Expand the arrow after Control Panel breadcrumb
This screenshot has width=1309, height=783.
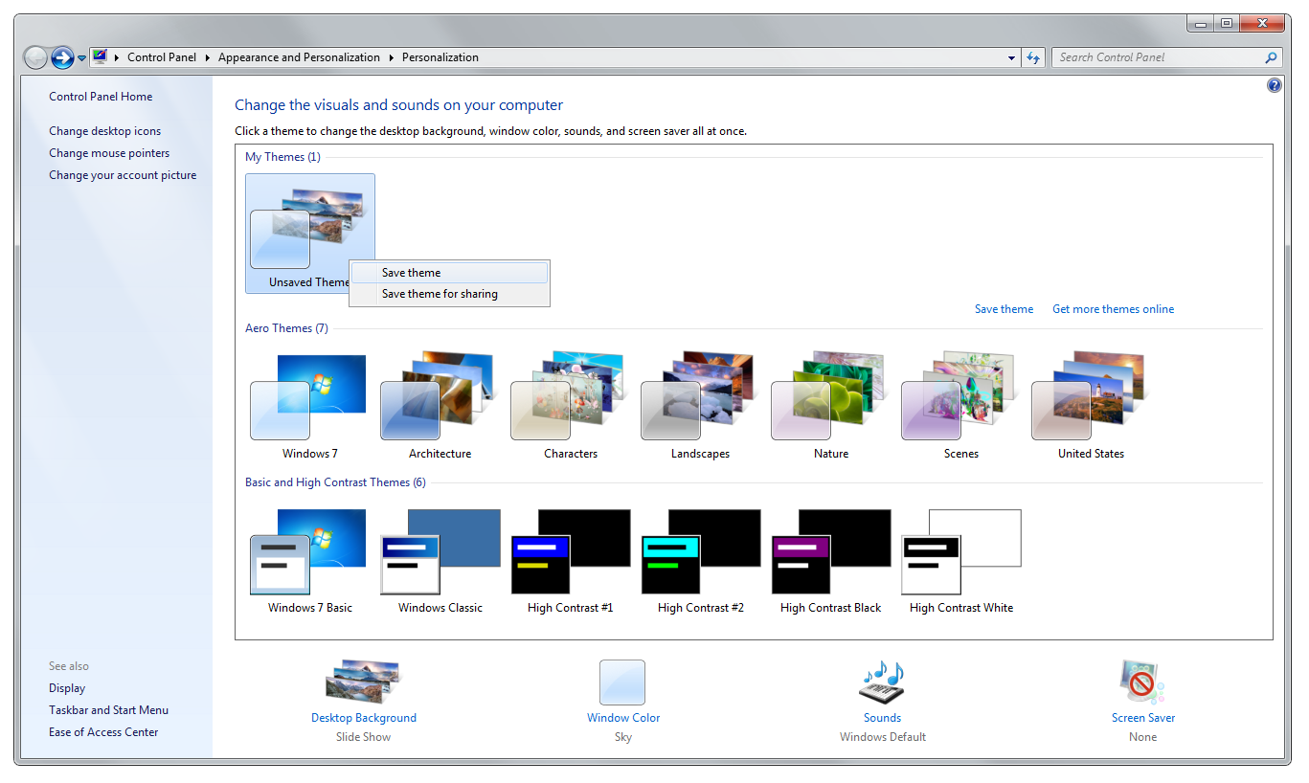tap(207, 57)
